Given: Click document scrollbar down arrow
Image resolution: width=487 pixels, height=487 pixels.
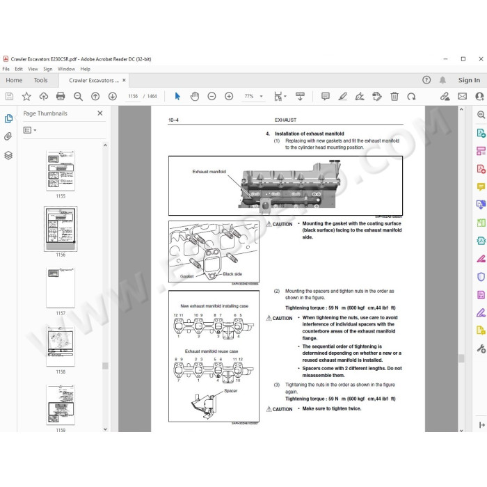Looking at the screenshot, I should [x=461, y=431].
